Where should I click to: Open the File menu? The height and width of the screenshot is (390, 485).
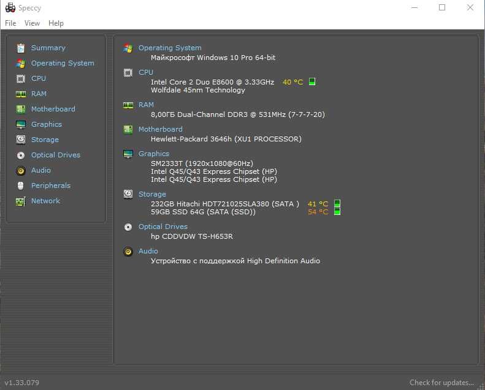coord(10,23)
